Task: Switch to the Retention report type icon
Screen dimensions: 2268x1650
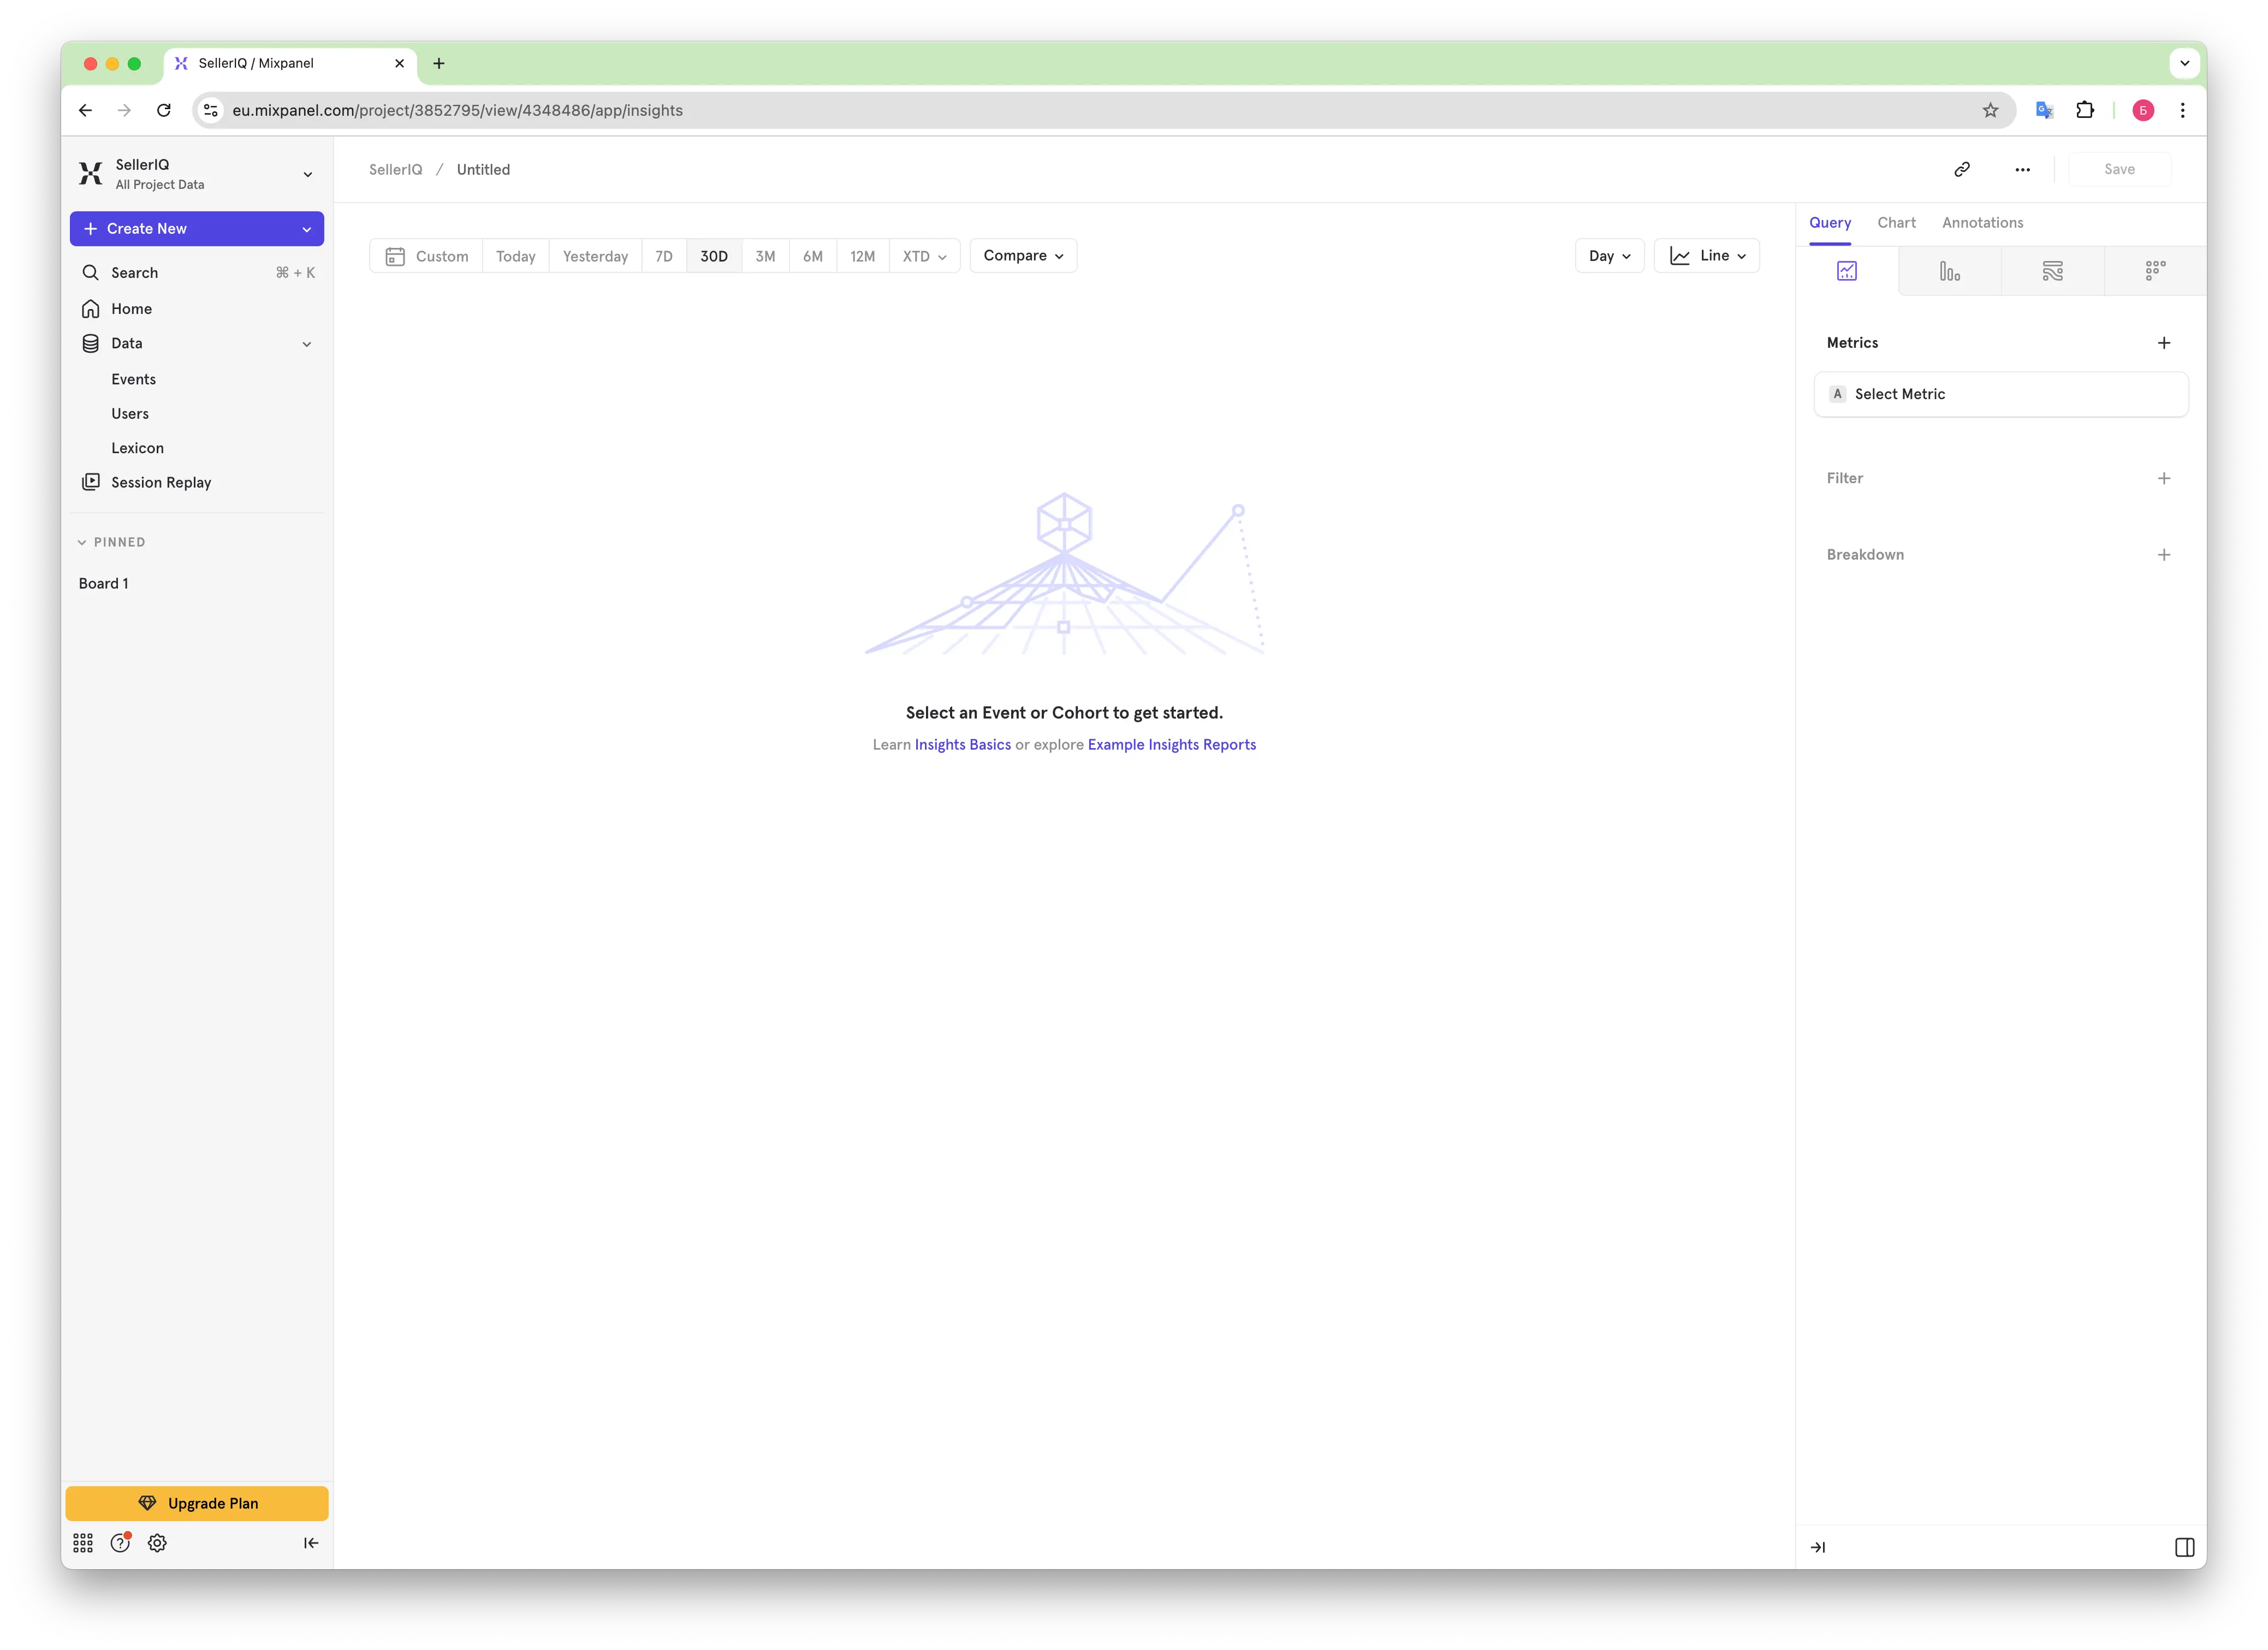Action: [x=2155, y=271]
